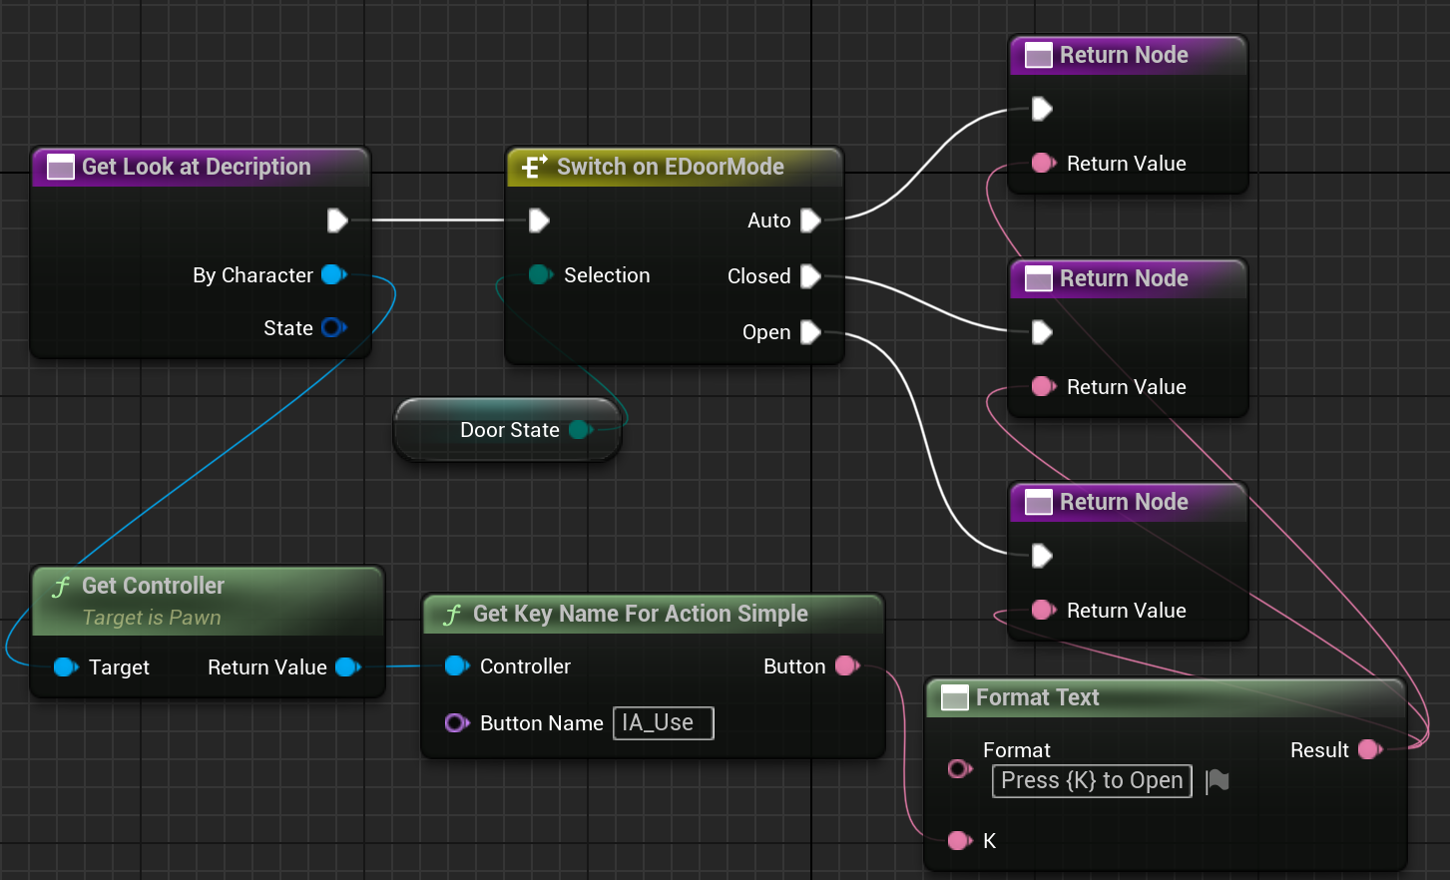Click Return Value pin on the bottom Return Node
The image size is (1450, 880).
tap(1044, 611)
